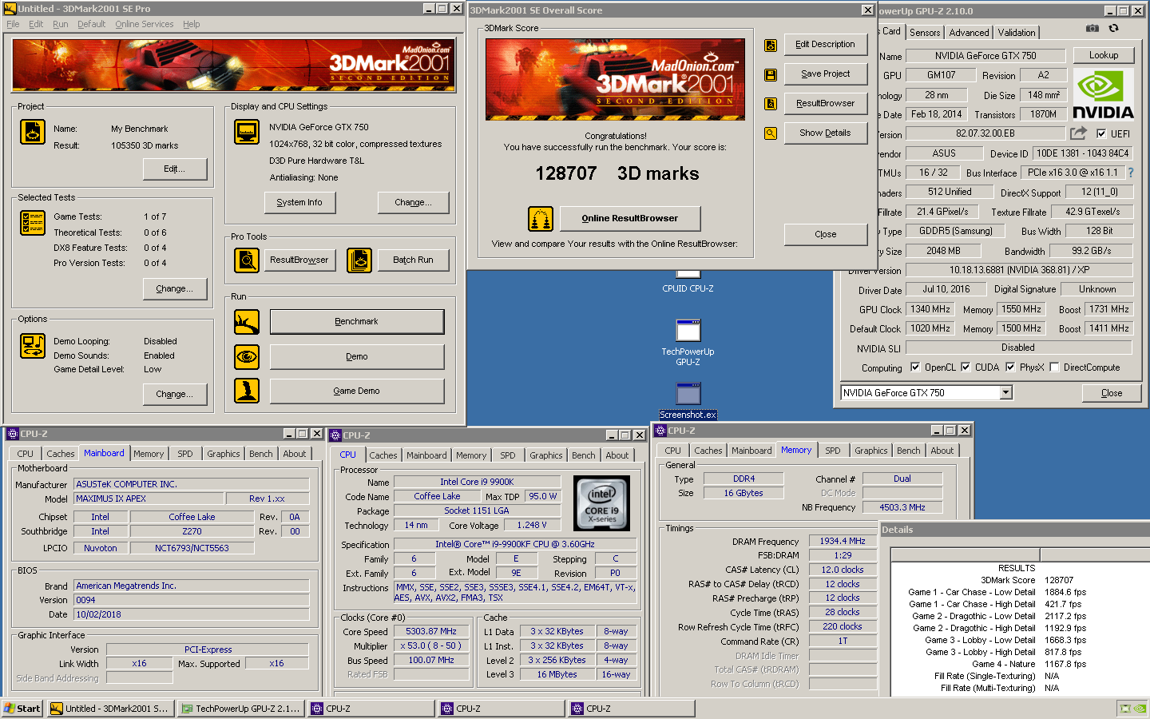The height and width of the screenshot is (719, 1150).
Task: Click the GPU-Z screenshot camera icon
Action: (x=1092, y=28)
